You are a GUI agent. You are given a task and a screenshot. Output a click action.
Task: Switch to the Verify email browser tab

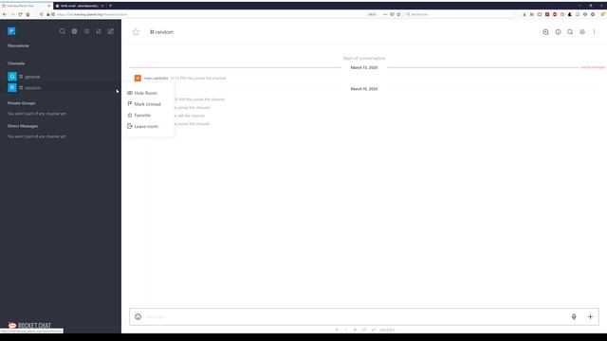click(x=79, y=6)
